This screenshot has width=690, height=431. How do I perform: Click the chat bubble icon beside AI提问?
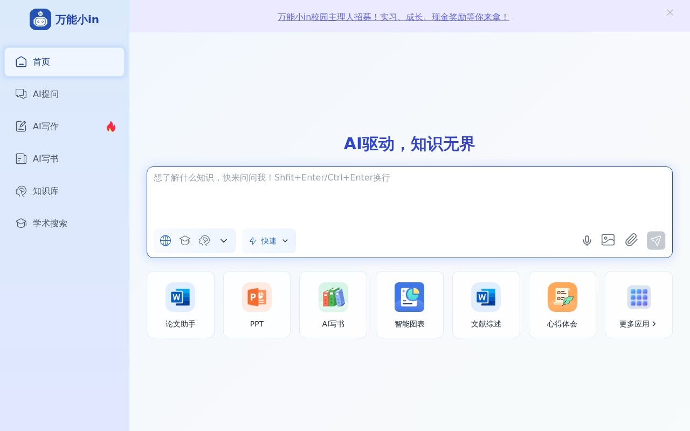(x=21, y=94)
